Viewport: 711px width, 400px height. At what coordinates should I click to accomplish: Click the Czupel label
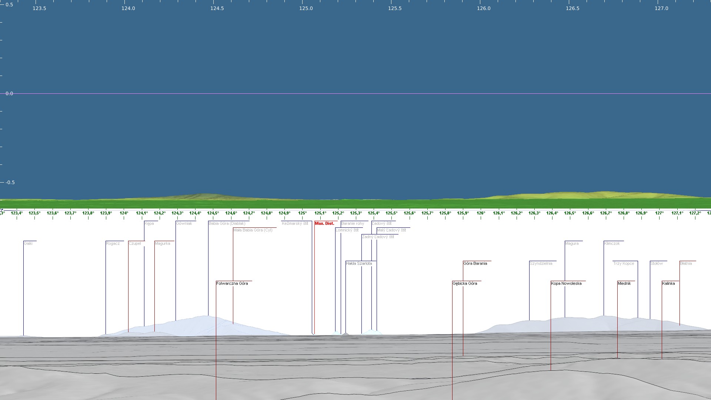point(135,243)
